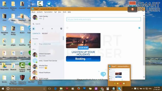Click the Task View taskbar icon
Viewport: 162px width, 91px height.
[x=49, y=89]
